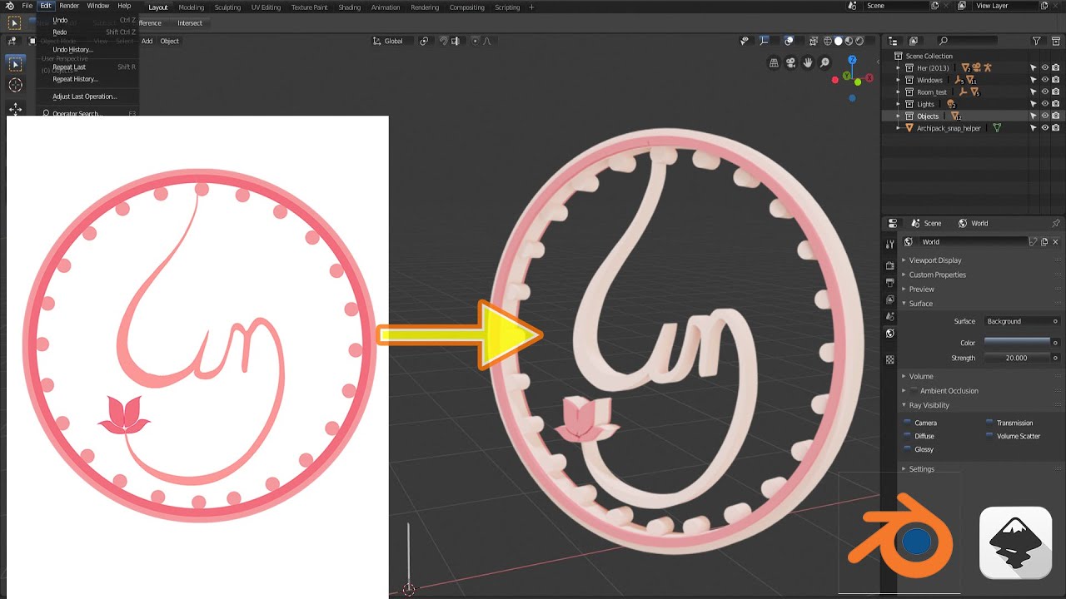1066x599 pixels.
Task: Open the outliner filter funnel
Action: [x=1036, y=41]
